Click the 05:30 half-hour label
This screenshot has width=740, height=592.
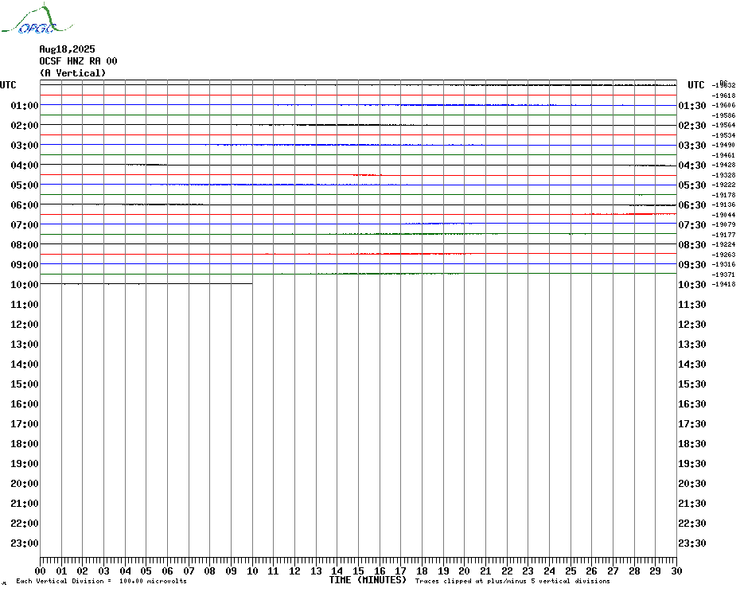(x=692, y=185)
